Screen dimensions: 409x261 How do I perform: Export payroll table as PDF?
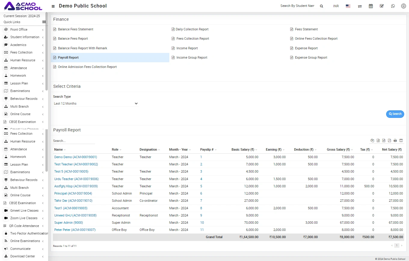389,140
